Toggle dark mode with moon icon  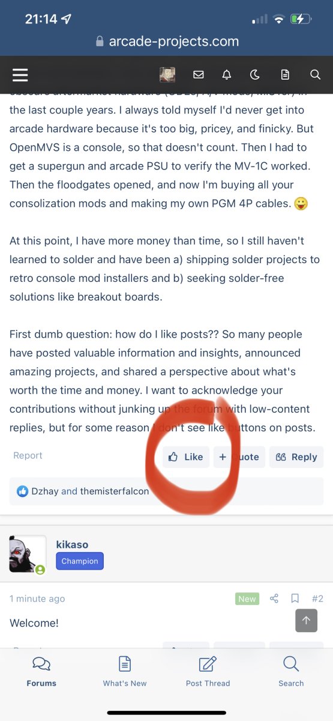click(x=255, y=75)
